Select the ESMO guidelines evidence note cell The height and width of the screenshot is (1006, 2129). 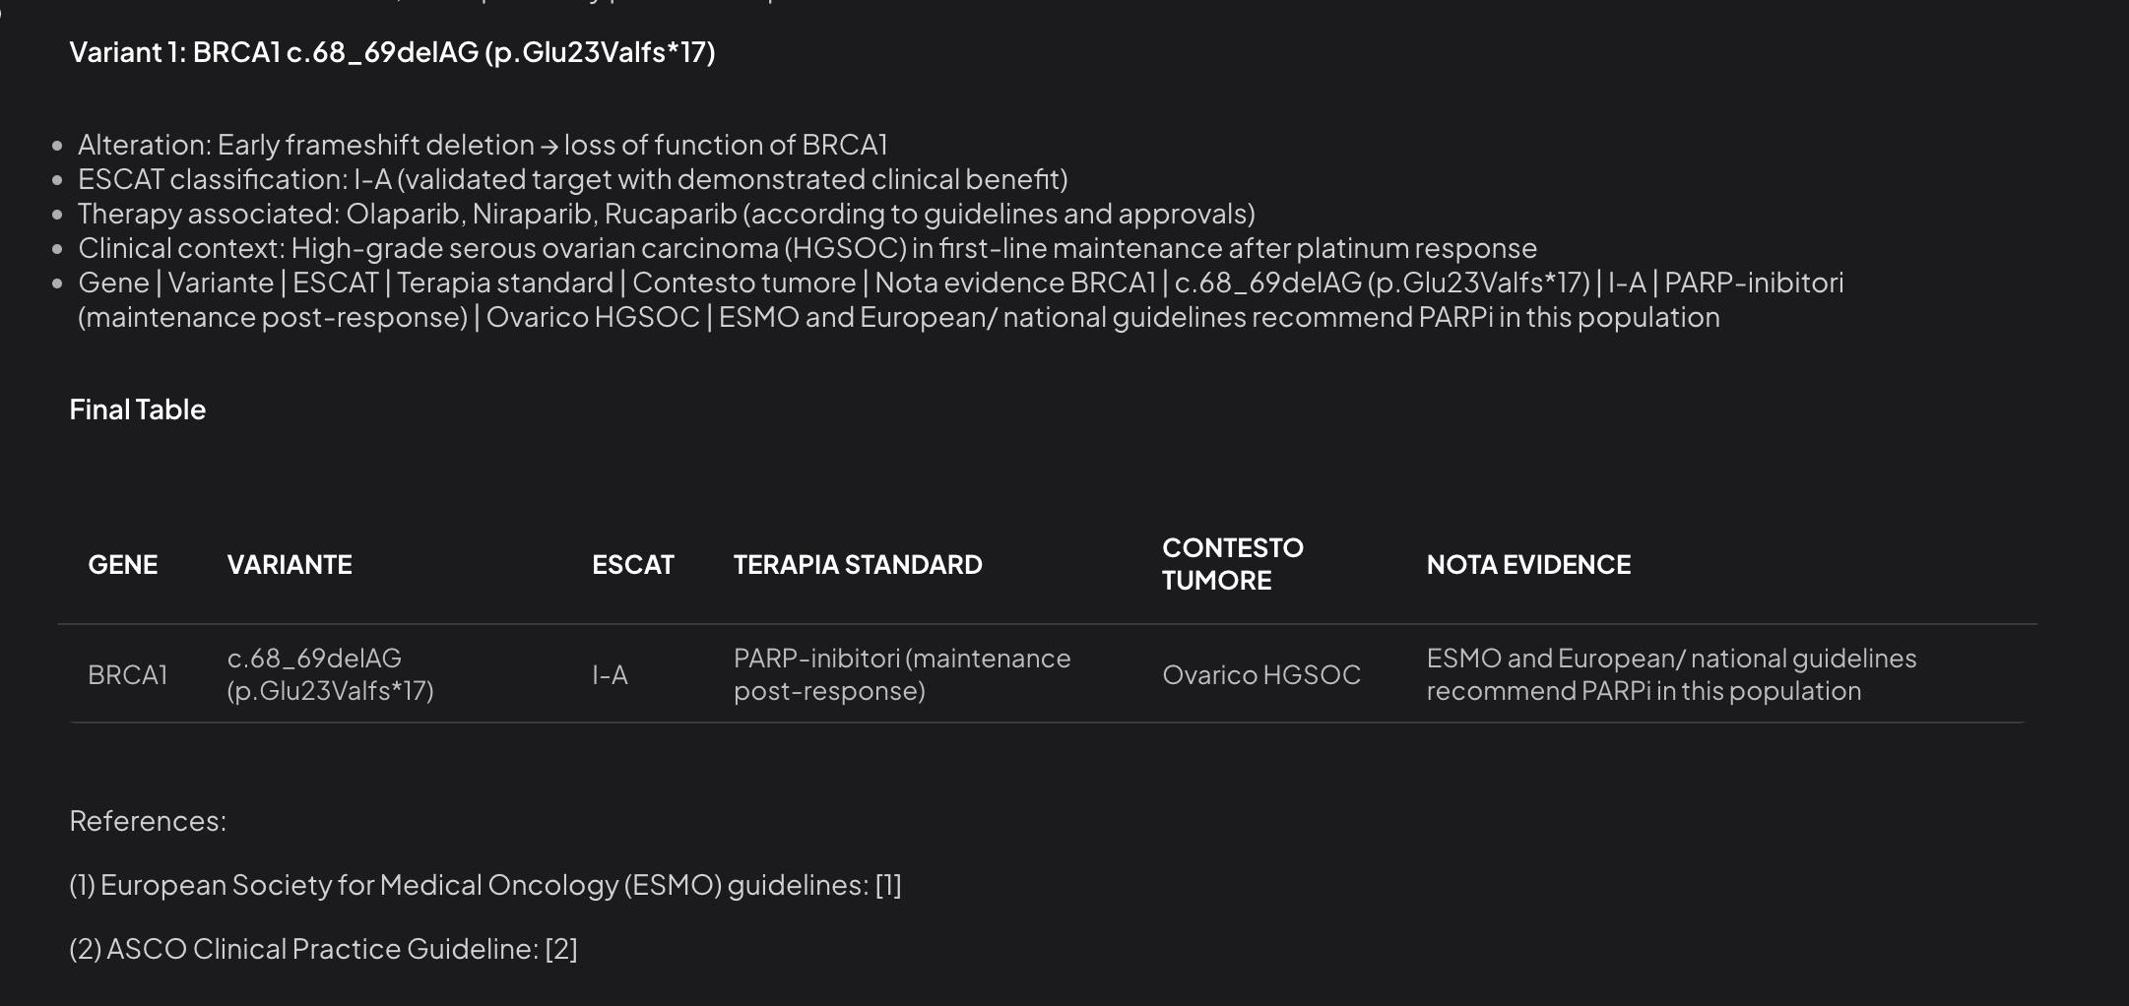[1671, 674]
